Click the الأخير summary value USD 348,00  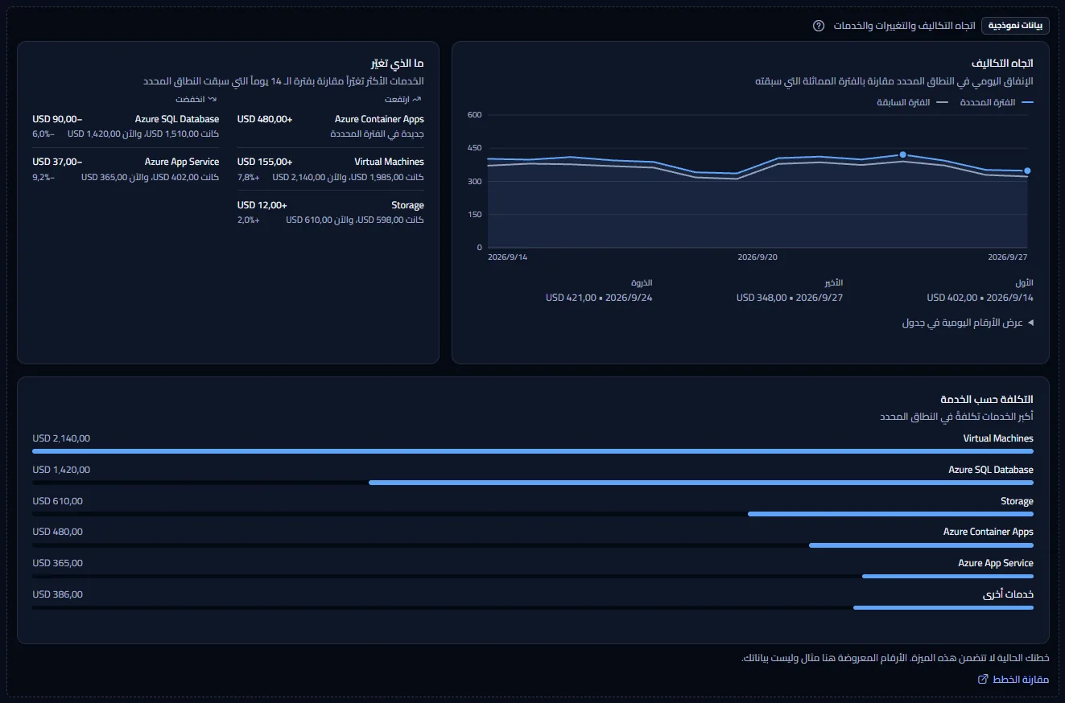pos(790,298)
